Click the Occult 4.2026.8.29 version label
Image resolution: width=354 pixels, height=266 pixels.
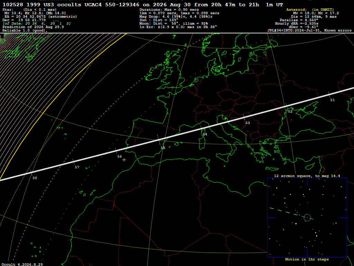click(x=22, y=264)
